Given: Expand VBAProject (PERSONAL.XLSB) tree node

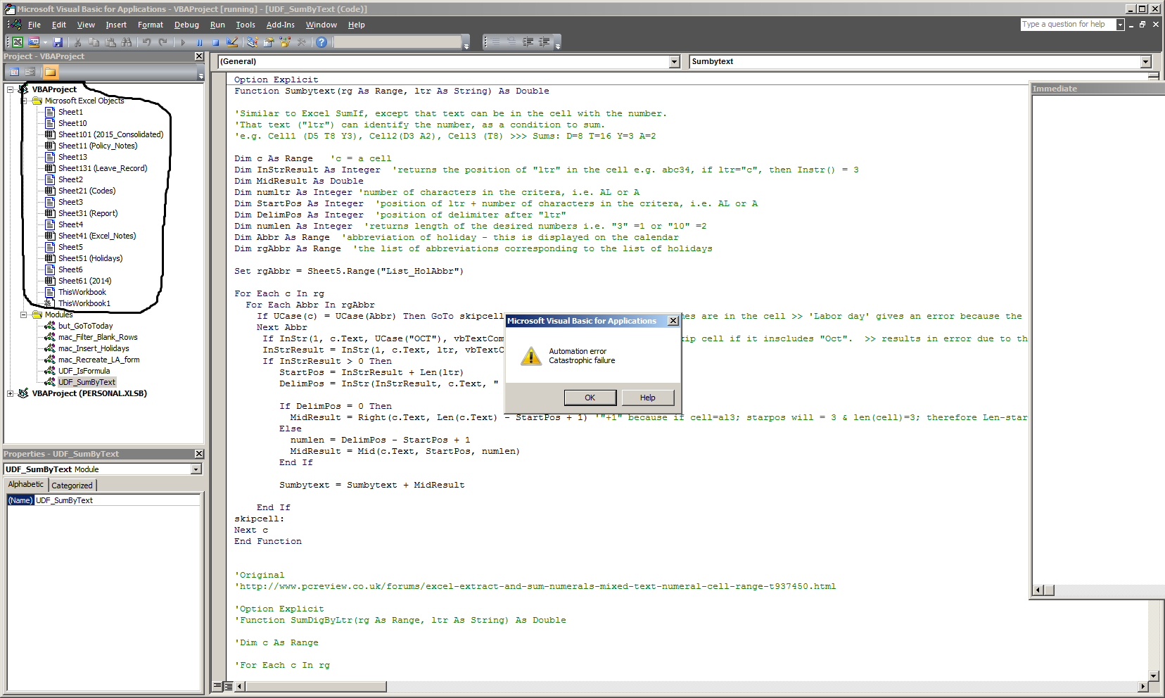Looking at the screenshot, I should pyautogui.click(x=11, y=393).
